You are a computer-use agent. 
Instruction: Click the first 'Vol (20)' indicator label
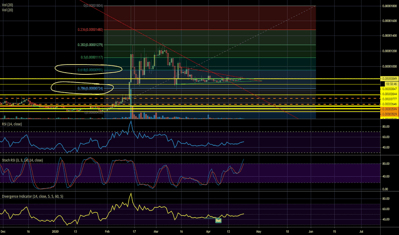click(x=7, y=5)
